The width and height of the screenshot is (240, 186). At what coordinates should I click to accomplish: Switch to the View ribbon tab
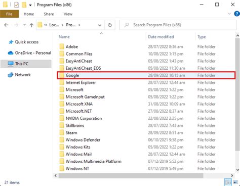click(x=68, y=14)
